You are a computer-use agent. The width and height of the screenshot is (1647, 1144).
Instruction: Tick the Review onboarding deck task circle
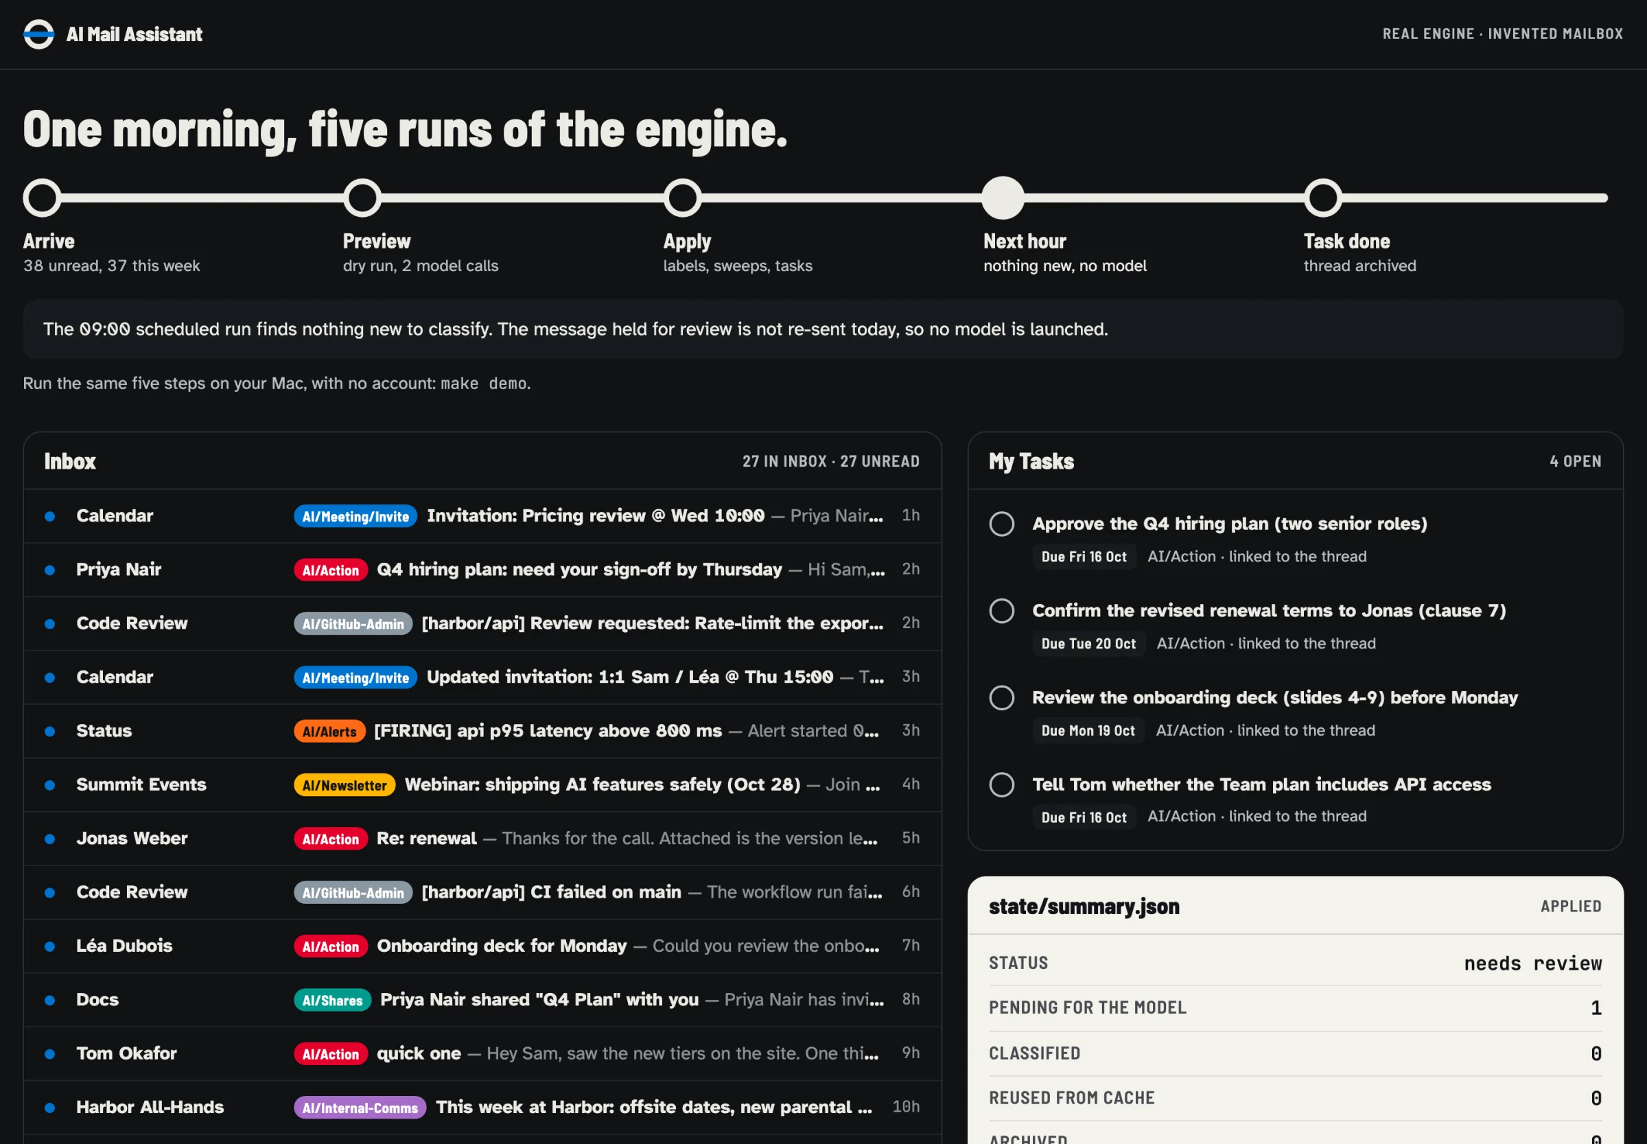[1001, 697]
